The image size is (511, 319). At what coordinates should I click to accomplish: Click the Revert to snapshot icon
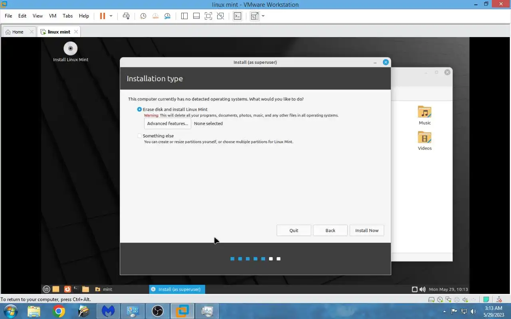[155, 16]
